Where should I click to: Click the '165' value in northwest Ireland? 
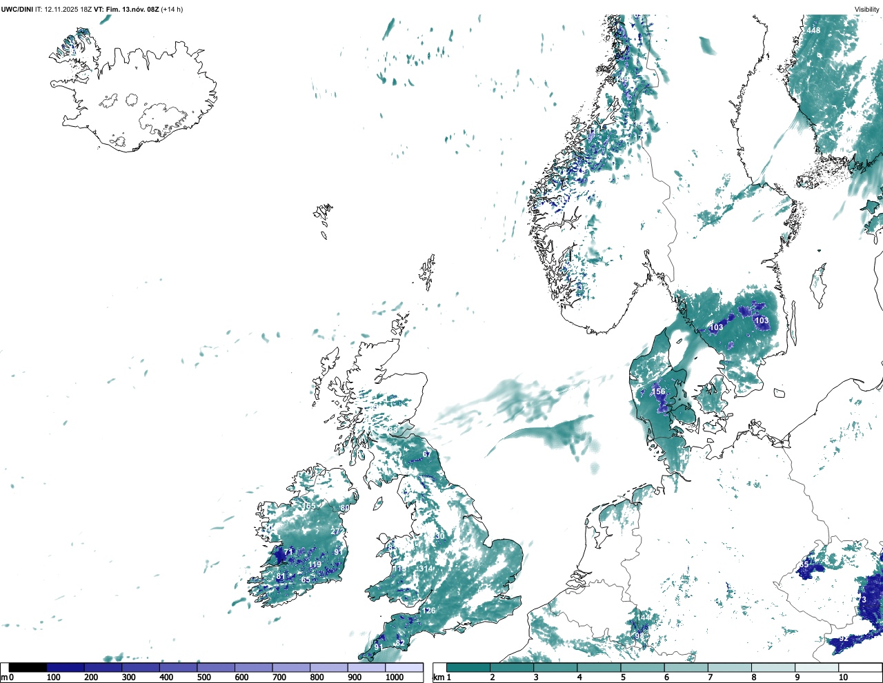[x=308, y=507]
